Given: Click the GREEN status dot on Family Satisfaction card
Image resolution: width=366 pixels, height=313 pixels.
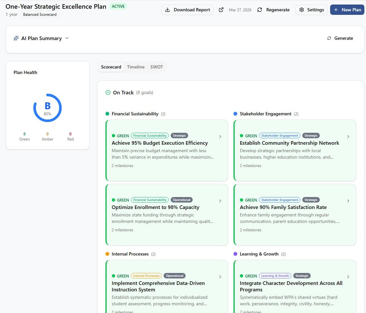Looking at the screenshot, I should pyautogui.click(x=242, y=200).
